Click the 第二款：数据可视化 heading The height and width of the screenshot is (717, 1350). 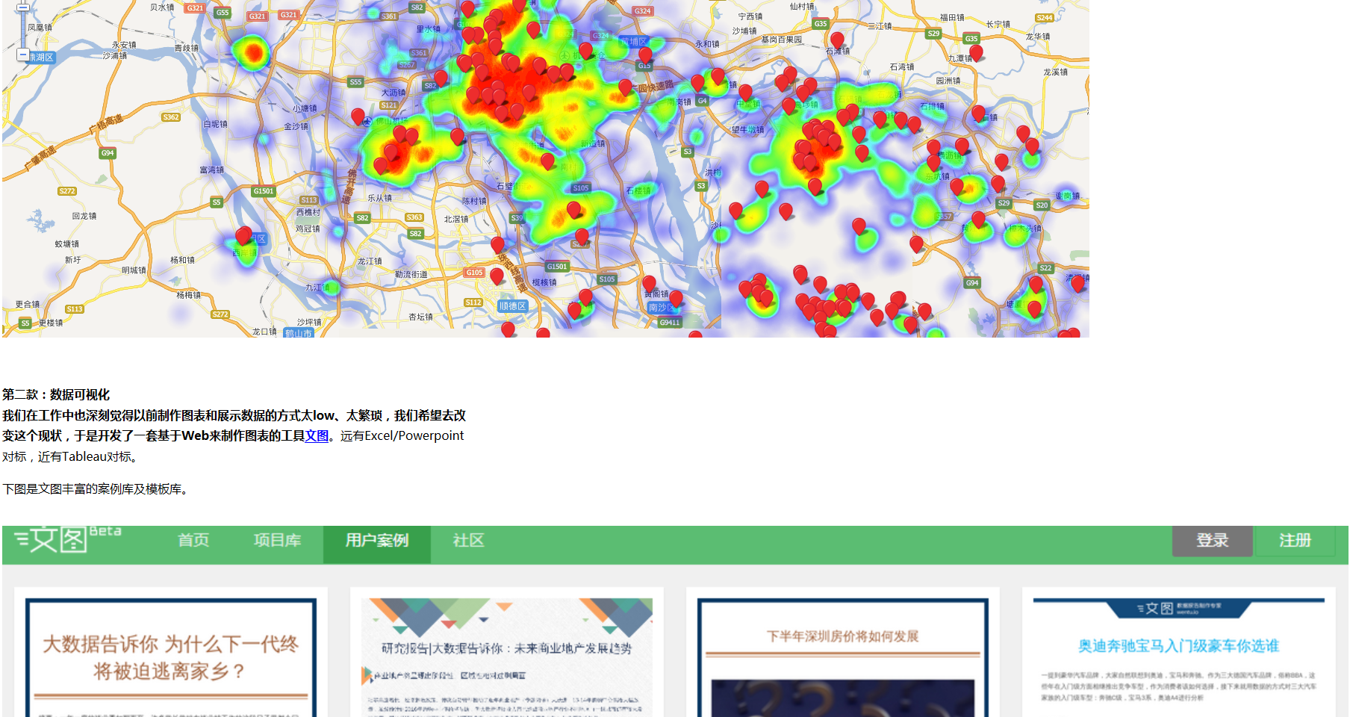56,395
